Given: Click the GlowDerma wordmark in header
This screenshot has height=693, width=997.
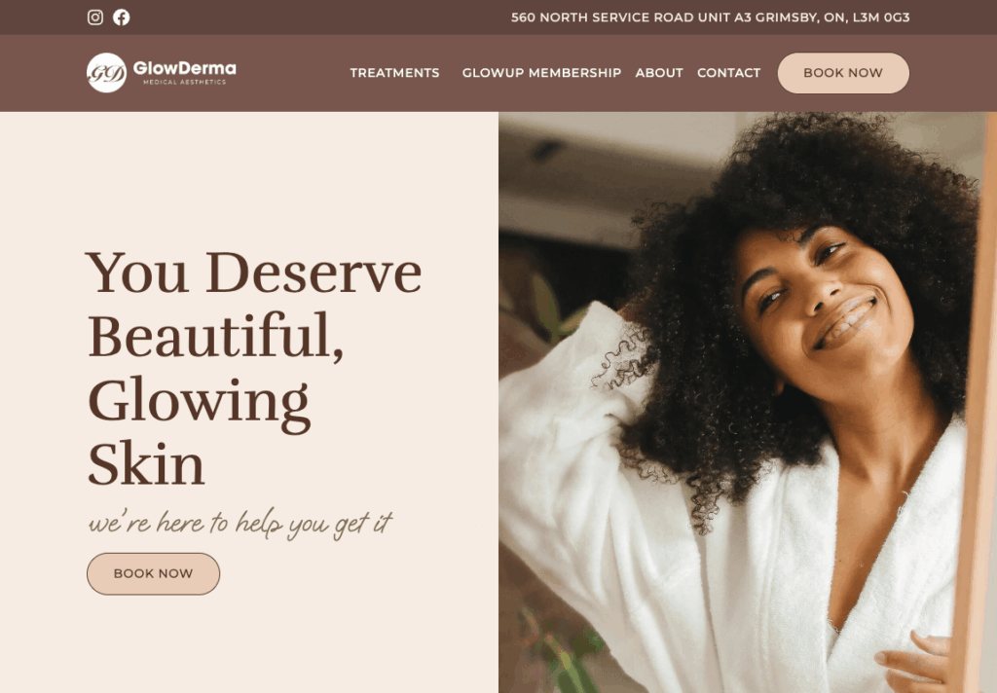Looking at the screenshot, I should point(184,68).
